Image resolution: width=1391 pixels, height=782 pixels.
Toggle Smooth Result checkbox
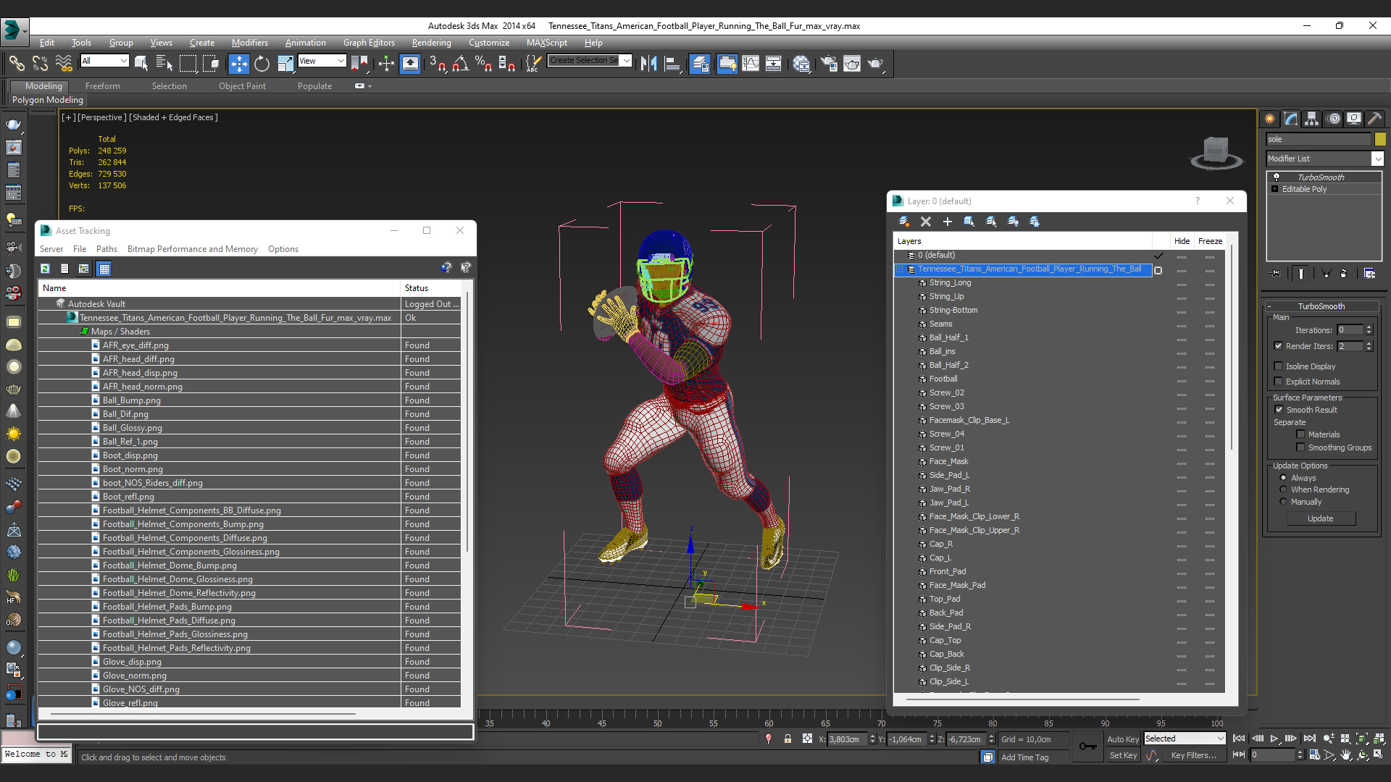(x=1279, y=410)
